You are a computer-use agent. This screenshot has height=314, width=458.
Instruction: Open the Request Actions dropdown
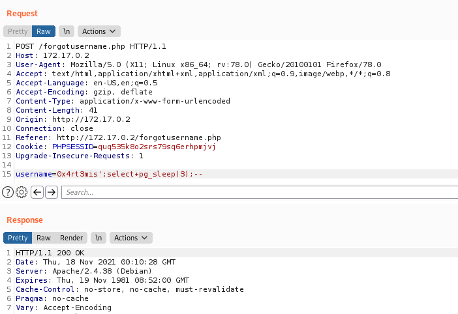point(99,31)
